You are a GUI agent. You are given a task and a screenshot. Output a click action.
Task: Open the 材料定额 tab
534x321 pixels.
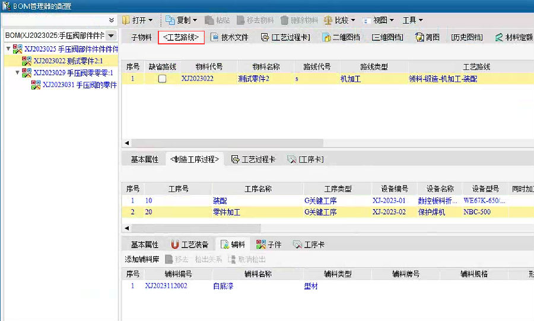click(514, 37)
